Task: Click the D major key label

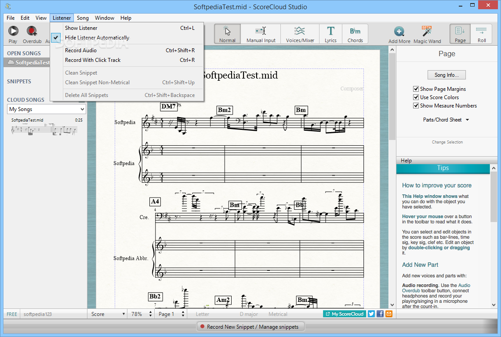Action: coord(249,314)
